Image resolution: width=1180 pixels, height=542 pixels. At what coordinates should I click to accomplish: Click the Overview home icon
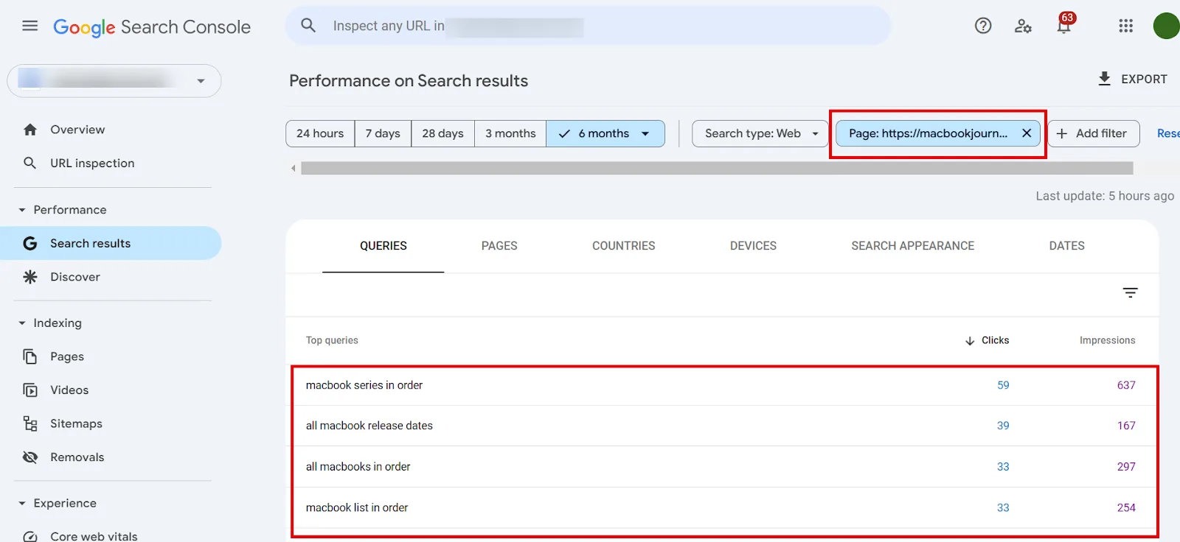point(30,130)
